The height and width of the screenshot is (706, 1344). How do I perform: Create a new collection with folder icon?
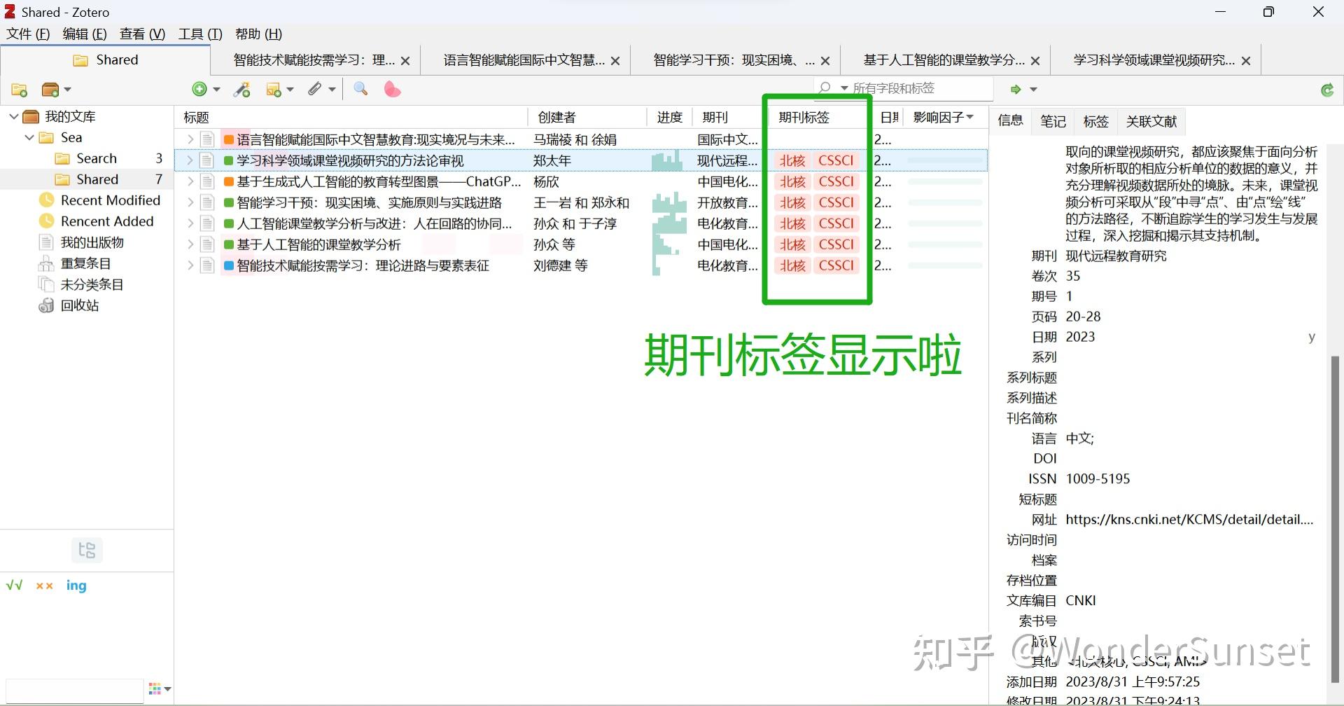point(19,90)
